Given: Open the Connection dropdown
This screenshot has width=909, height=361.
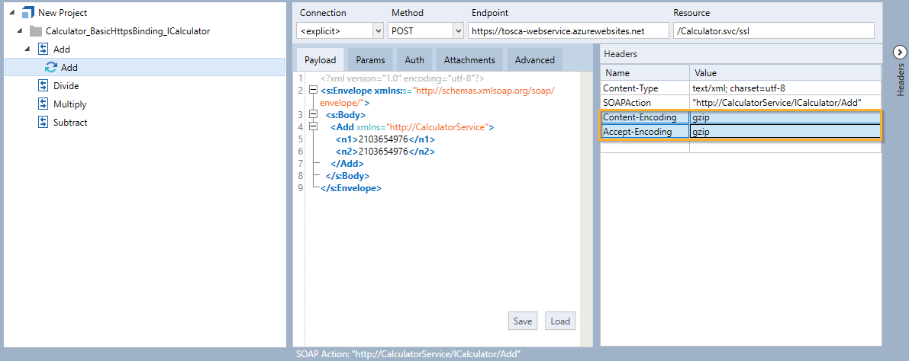Looking at the screenshot, I should 378,31.
